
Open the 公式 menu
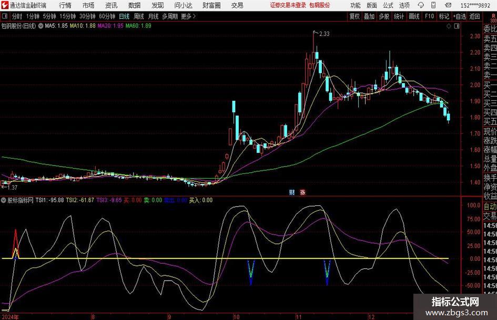(388, 5)
